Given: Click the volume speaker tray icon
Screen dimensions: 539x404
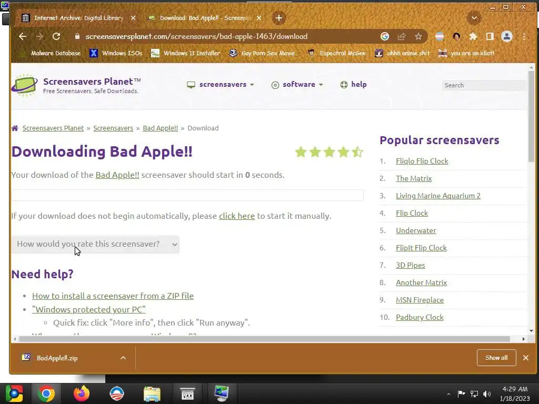Looking at the screenshot, I should (x=487, y=394).
